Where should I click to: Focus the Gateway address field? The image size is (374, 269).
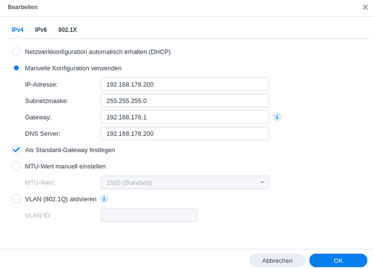185,117
